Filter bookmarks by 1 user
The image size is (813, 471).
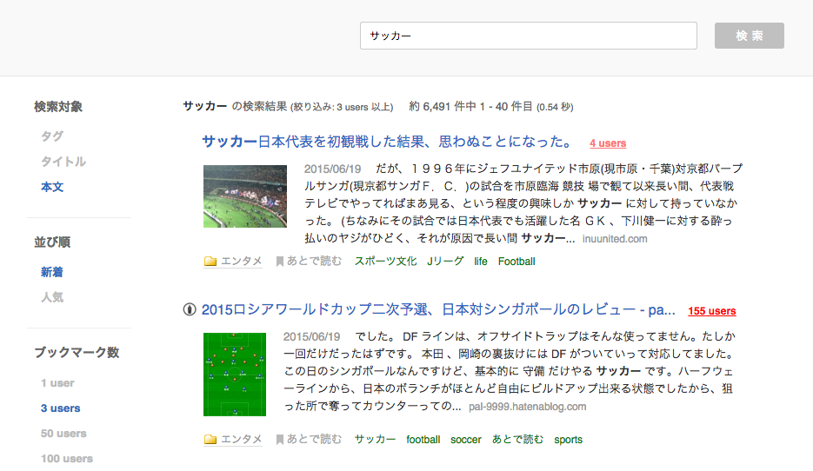pos(57,383)
